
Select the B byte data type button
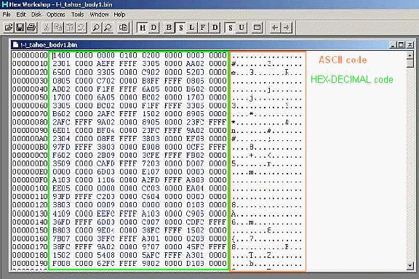[x=169, y=28]
